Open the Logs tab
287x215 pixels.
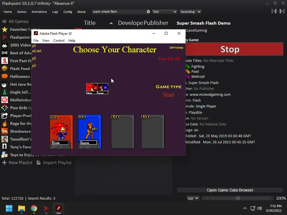click(x=55, y=12)
